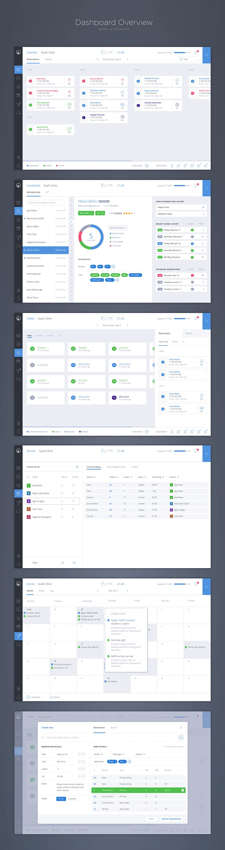Select Phone as the reservation origin
This screenshot has width=225, height=850.
point(61,799)
